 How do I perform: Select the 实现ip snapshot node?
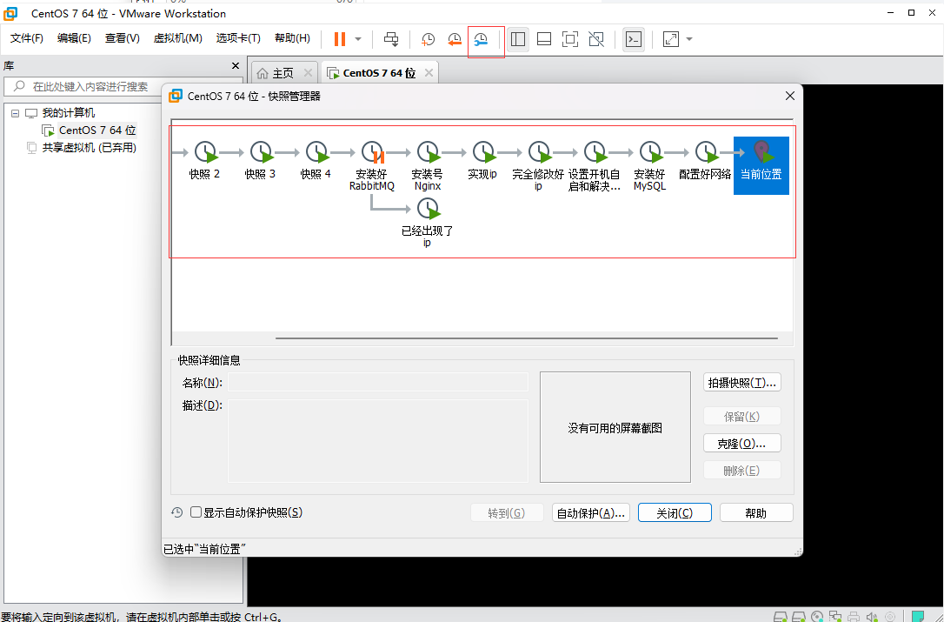point(482,160)
